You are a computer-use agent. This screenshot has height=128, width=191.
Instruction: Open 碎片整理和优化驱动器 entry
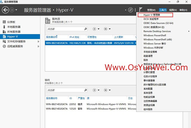pyautogui.click(x=155, y=85)
